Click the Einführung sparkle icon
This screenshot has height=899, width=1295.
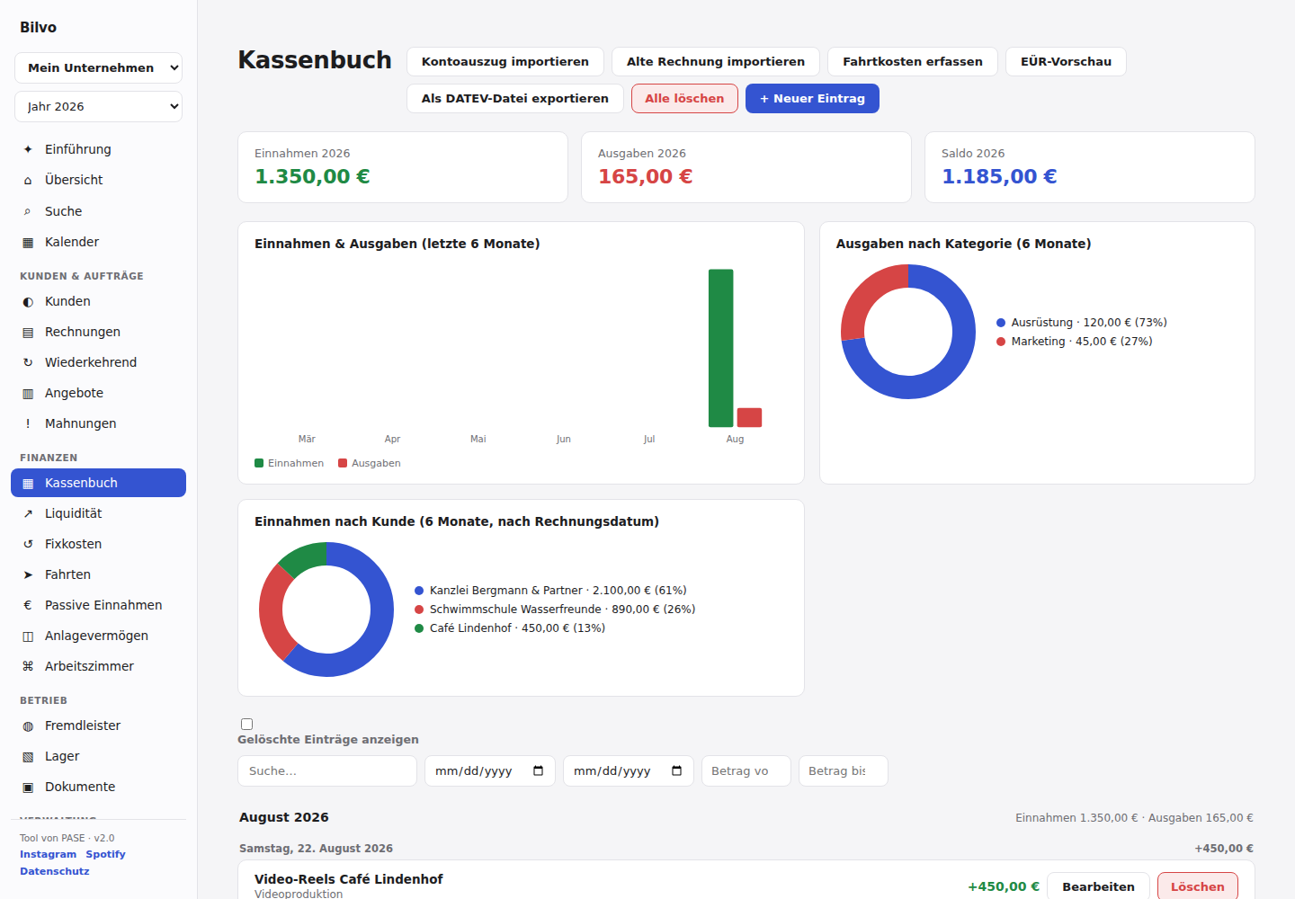tap(28, 149)
